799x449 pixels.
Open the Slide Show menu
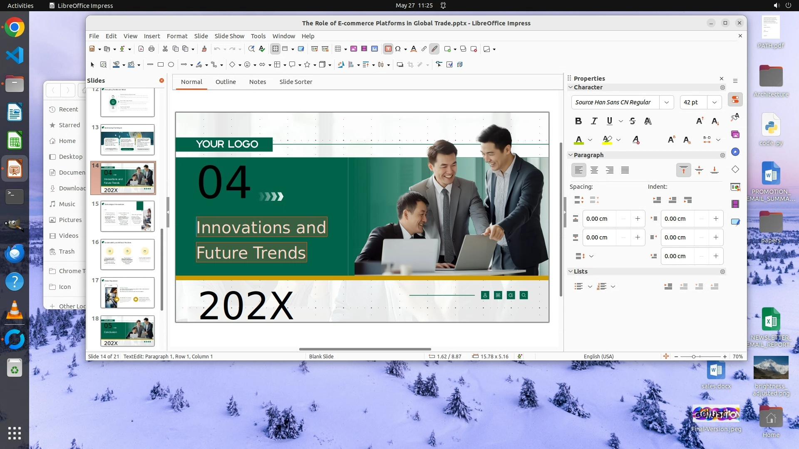point(229,36)
